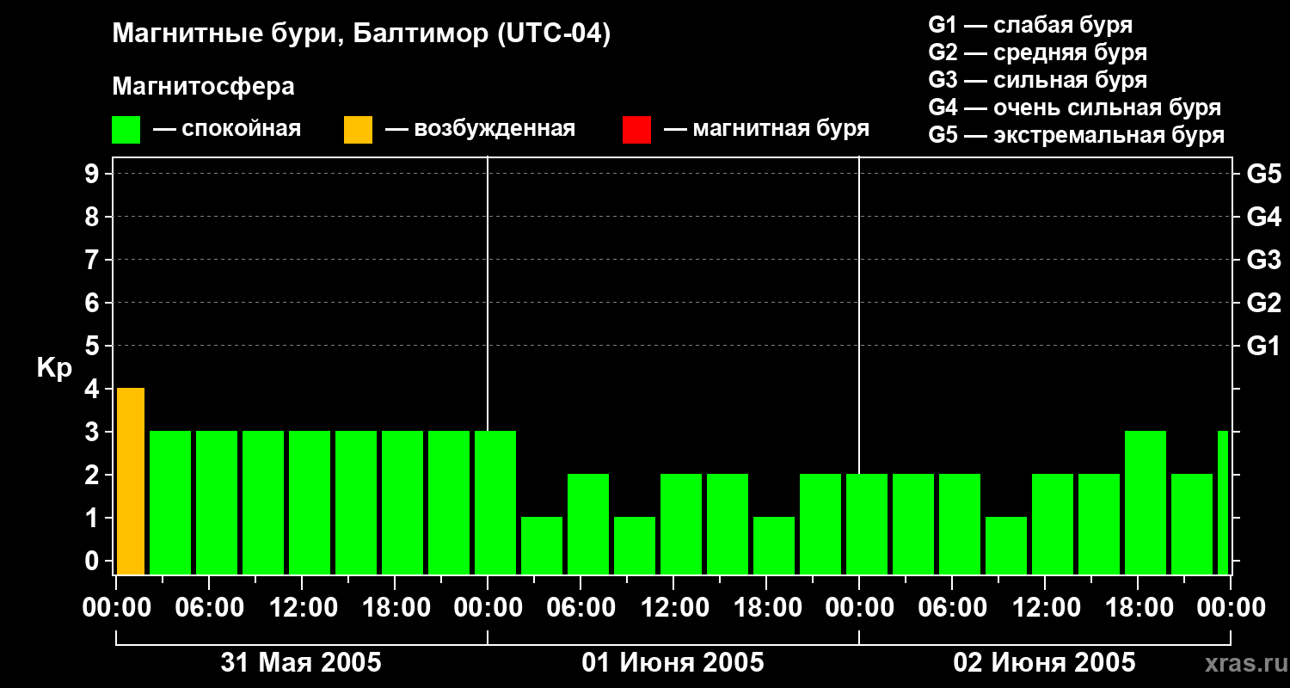Click the 02 June 21:00–24:00 Kp 2 bar
Viewport: 1290px width, 688px height.
(x=1192, y=524)
